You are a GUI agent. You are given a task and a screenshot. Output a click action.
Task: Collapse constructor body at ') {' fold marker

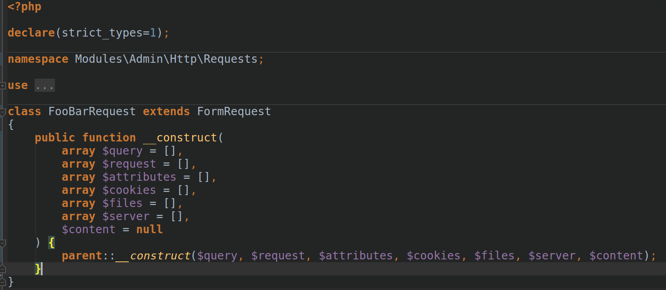2,243
